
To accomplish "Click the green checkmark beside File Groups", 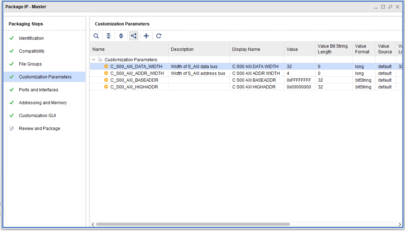I will [x=11, y=64].
